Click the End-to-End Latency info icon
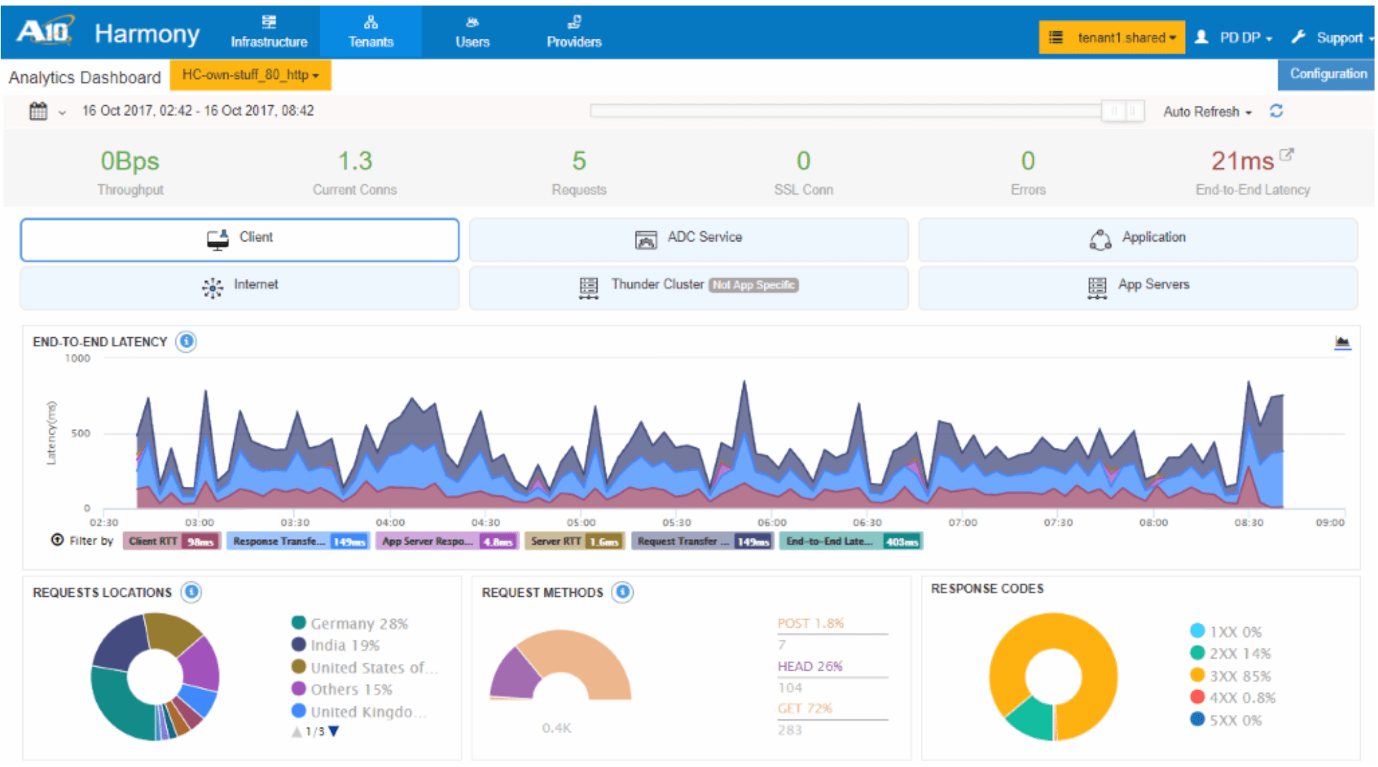1378x767 pixels. pos(185,341)
